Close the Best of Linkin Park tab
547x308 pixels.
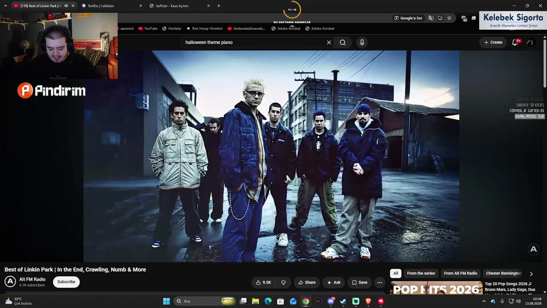click(73, 6)
